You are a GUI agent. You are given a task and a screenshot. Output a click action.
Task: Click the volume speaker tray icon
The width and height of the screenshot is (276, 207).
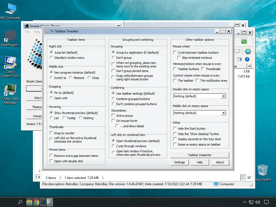point(257,202)
